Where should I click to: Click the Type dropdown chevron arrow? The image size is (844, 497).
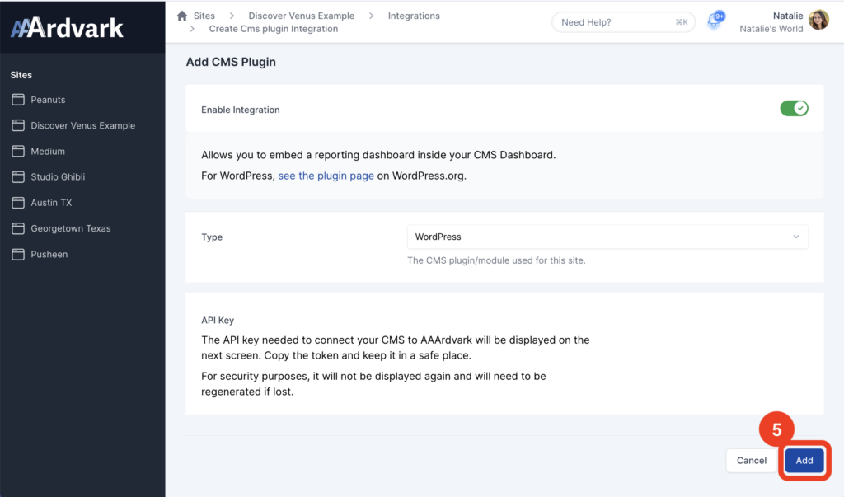coord(796,237)
